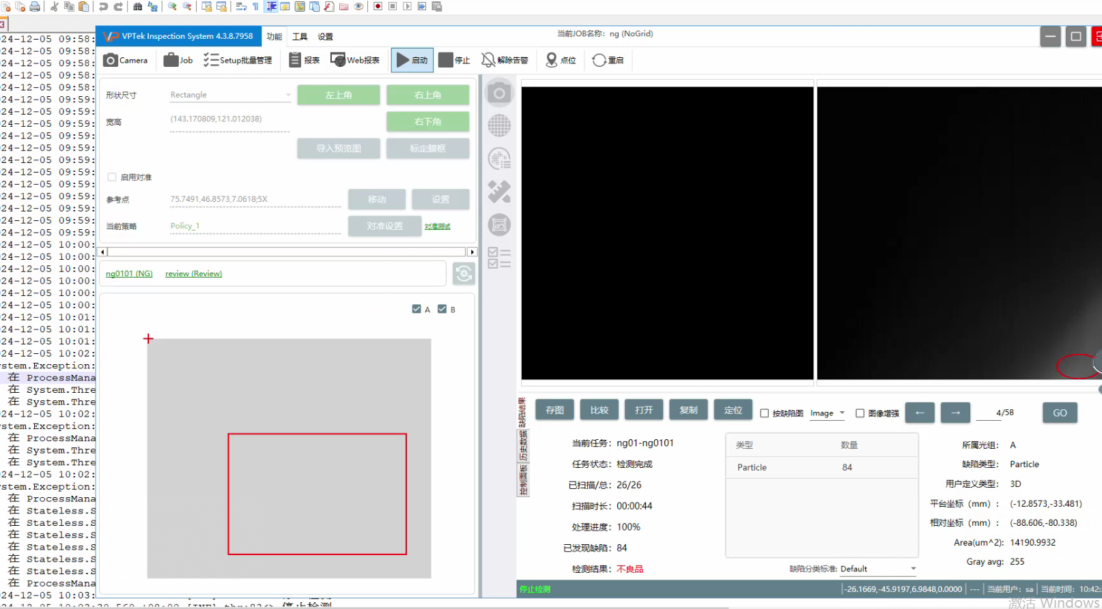This screenshot has height=609, width=1102.
Task: Open the 对准测试 link
Action: tap(438, 226)
